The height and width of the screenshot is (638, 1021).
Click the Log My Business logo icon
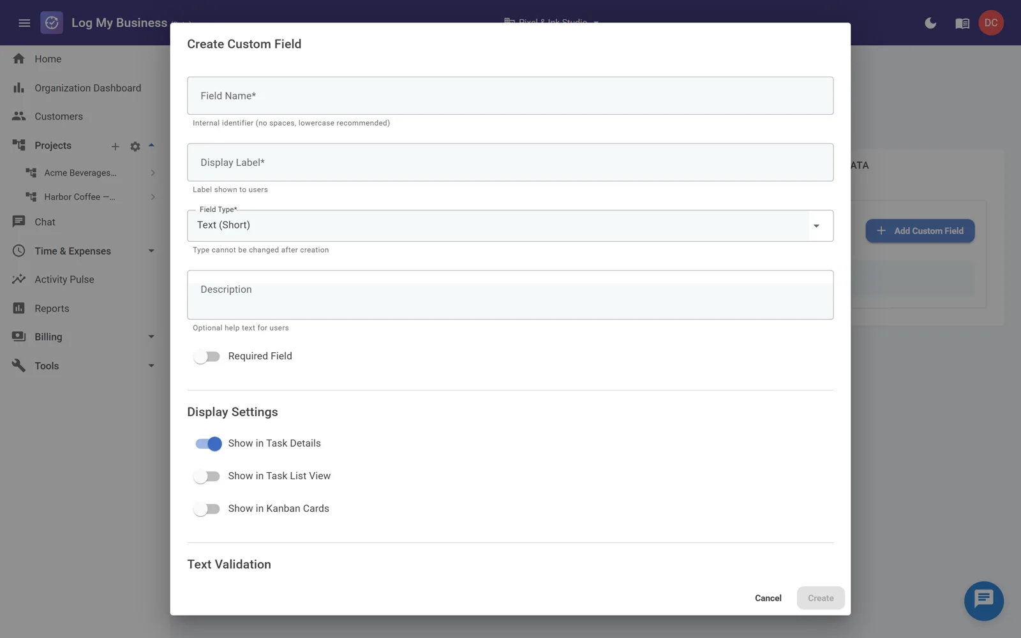[x=52, y=23]
